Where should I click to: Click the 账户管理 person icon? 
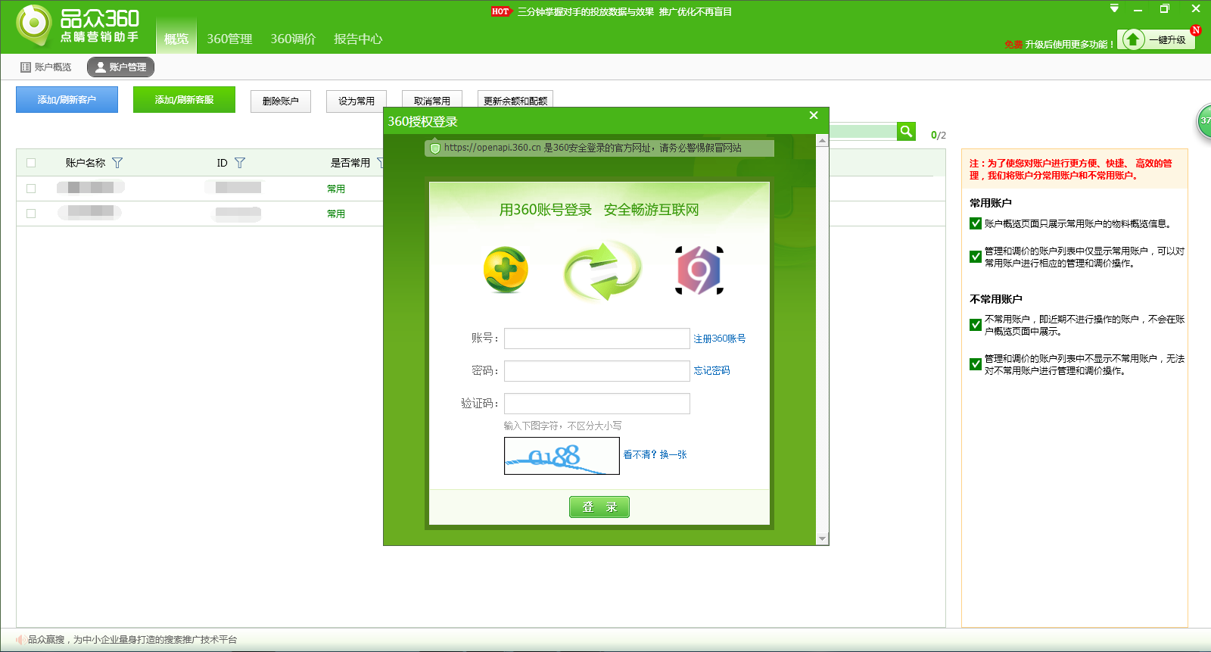coord(100,67)
